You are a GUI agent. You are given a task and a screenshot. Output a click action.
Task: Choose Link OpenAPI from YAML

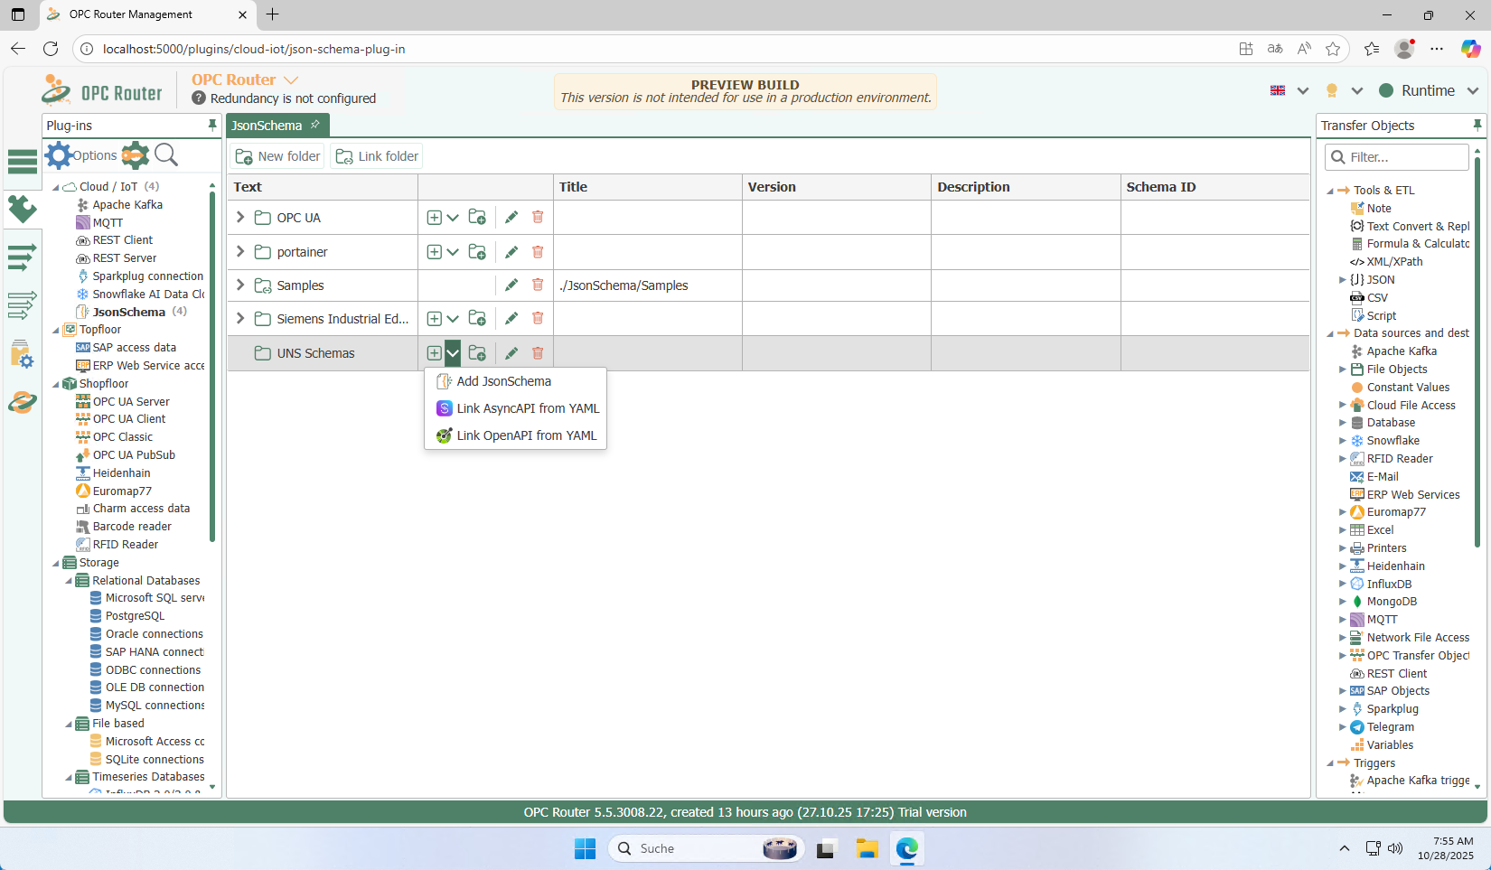click(526, 435)
